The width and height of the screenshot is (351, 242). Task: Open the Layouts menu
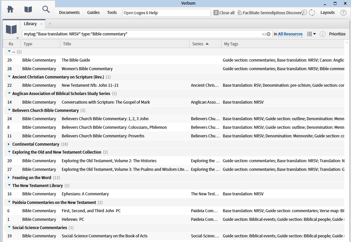[327, 13]
